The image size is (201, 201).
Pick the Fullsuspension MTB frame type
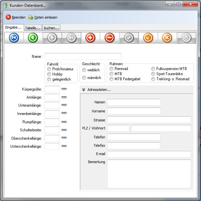[153, 69]
